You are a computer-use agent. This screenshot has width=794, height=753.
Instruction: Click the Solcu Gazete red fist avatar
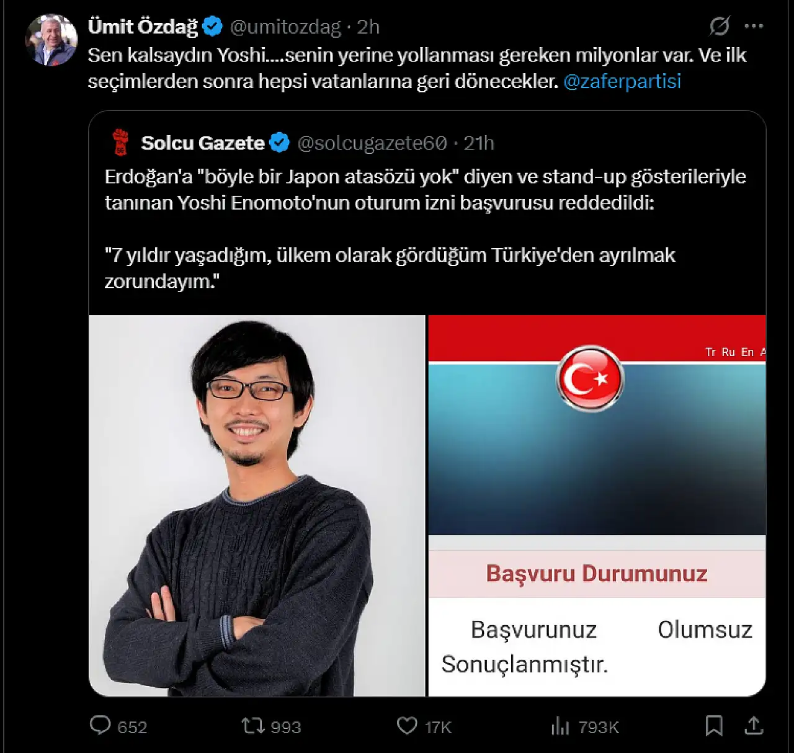click(120, 143)
